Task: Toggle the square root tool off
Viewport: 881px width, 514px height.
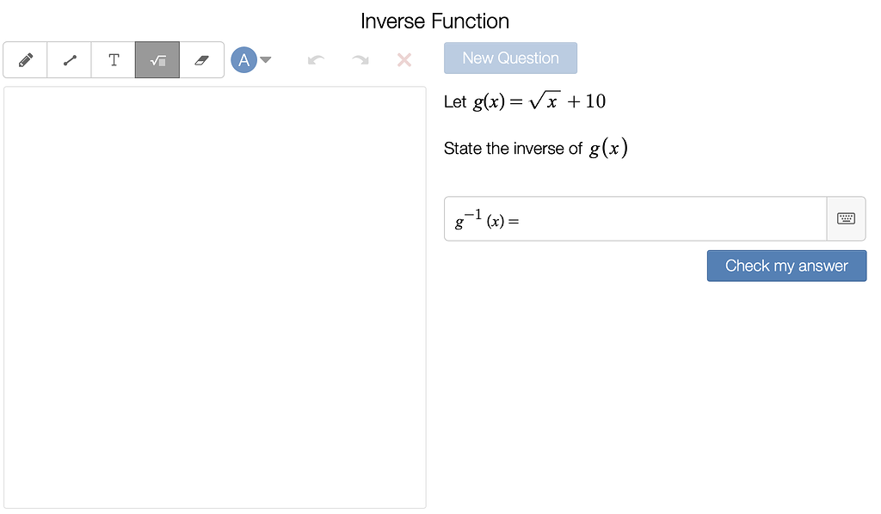Action: pyautogui.click(x=157, y=59)
